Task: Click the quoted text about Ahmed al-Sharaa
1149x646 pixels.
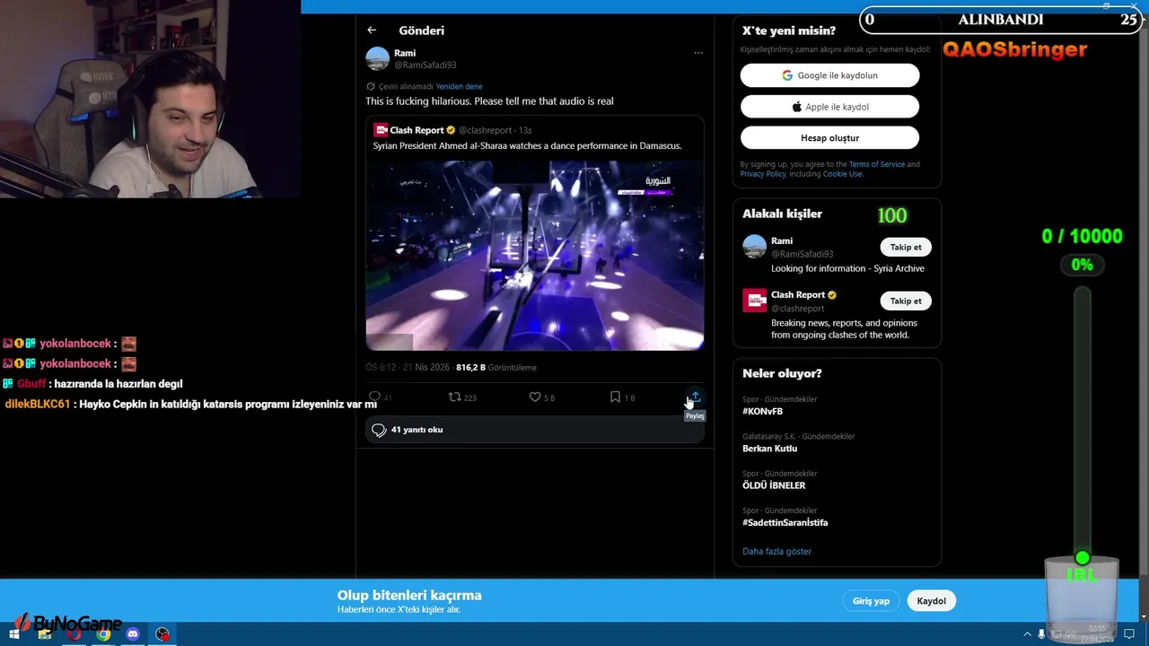Action: [527, 145]
